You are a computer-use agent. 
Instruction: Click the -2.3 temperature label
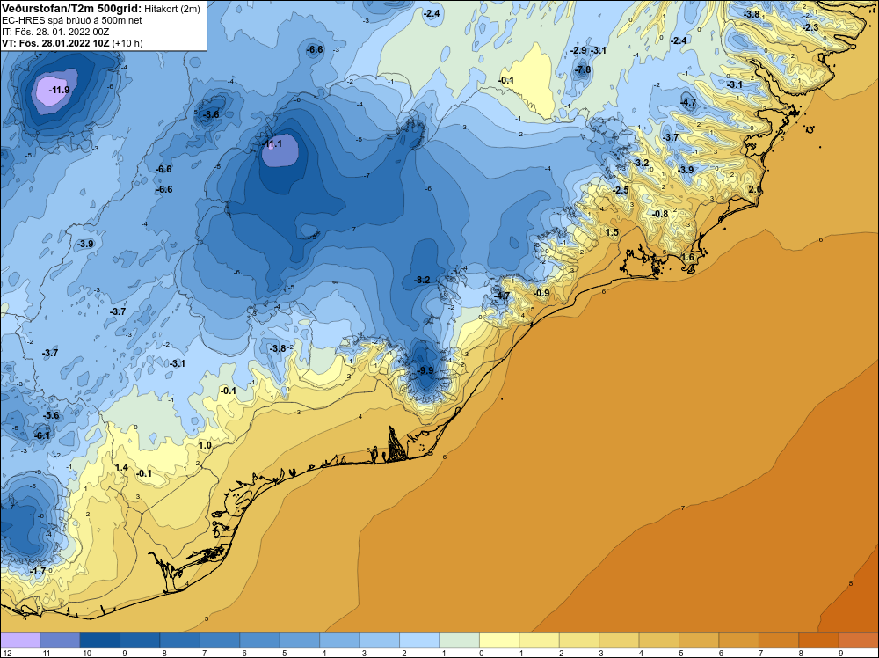coord(810,27)
